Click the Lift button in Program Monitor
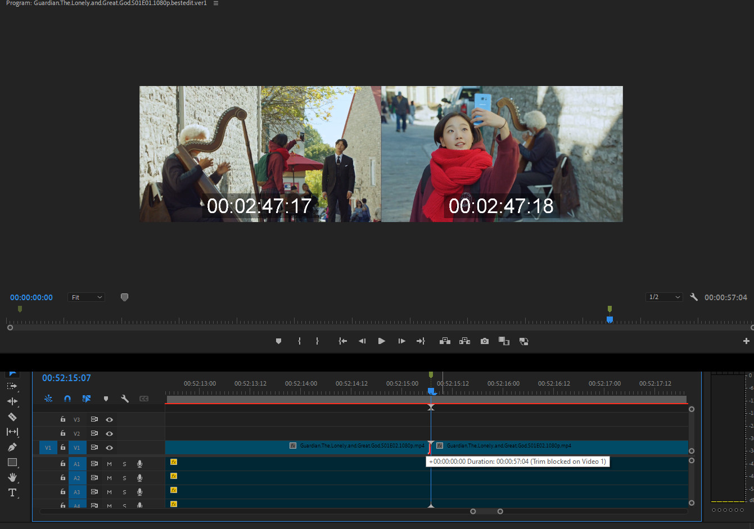Image resolution: width=754 pixels, height=529 pixels. tap(445, 341)
